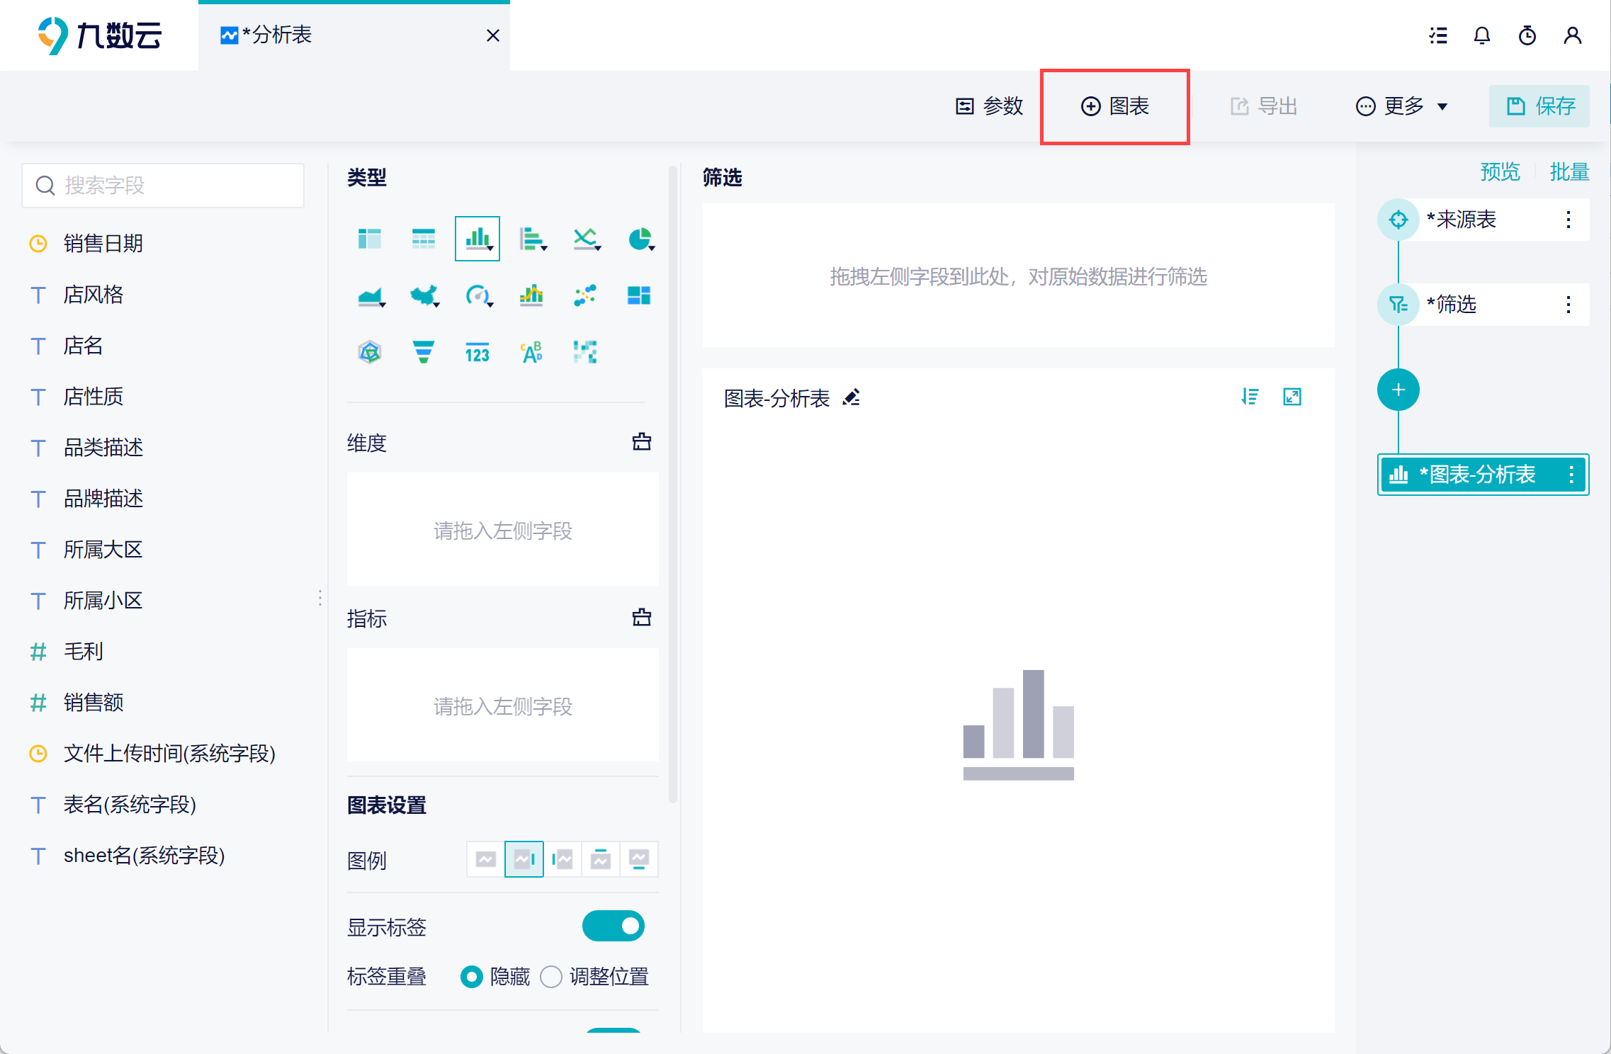Click the fullscreen expand chart icon
The image size is (1611, 1054).
1292,397
